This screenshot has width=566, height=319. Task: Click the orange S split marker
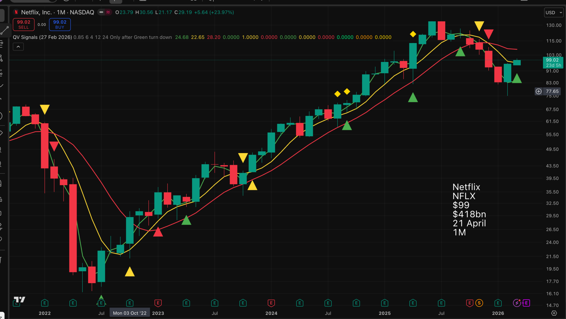tap(479, 303)
